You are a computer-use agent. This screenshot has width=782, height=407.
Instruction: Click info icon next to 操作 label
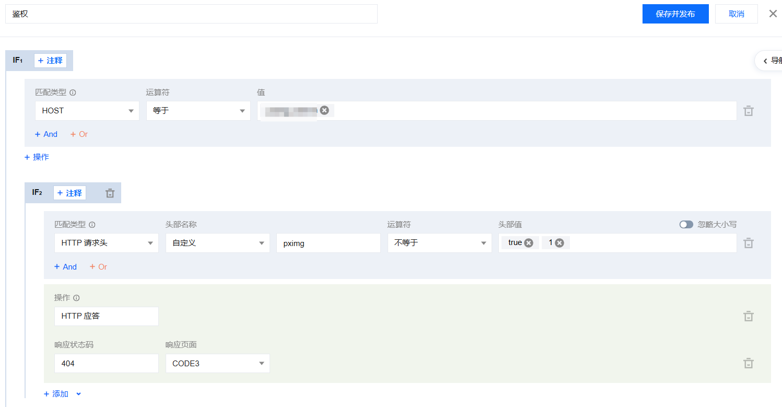coord(76,298)
